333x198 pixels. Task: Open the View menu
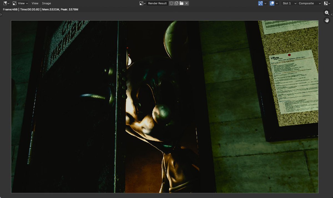pyautogui.click(x=35, y=3)
